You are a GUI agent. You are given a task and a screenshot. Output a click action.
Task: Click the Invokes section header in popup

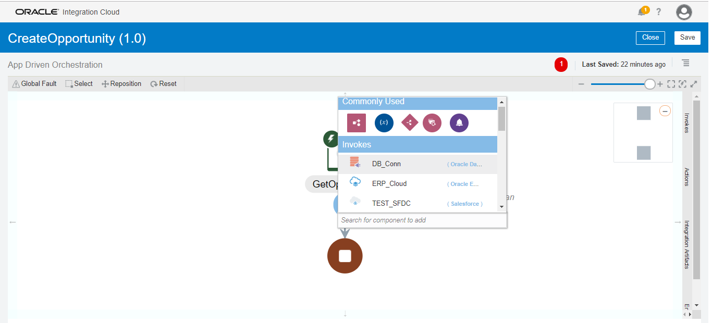tap(418, 144)
